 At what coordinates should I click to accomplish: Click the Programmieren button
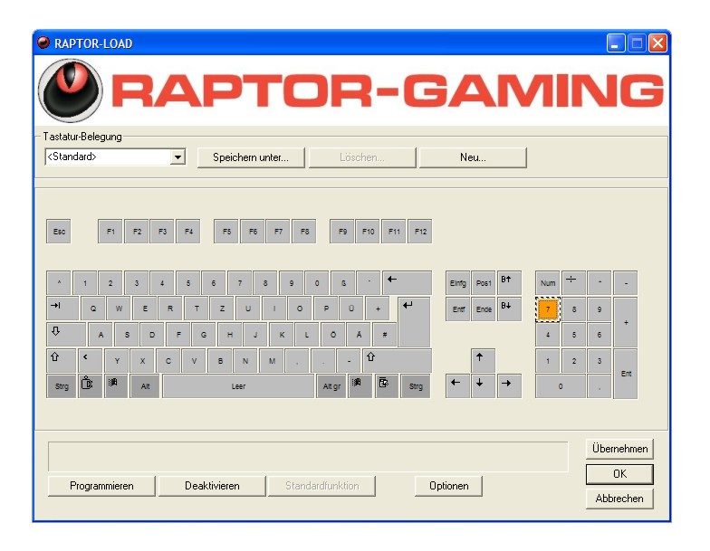pos(101,486)
